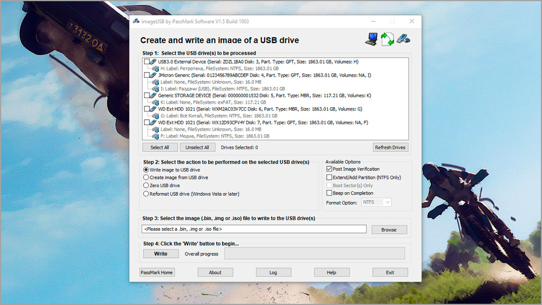The width and height of the screenshot is (542, 305).
Task: Click USB3.0 External Device description text
Action: 258,61
